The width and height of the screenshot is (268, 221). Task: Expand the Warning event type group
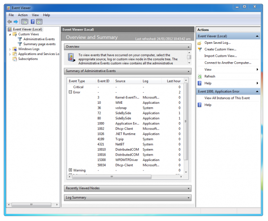[x=70, y=170]
